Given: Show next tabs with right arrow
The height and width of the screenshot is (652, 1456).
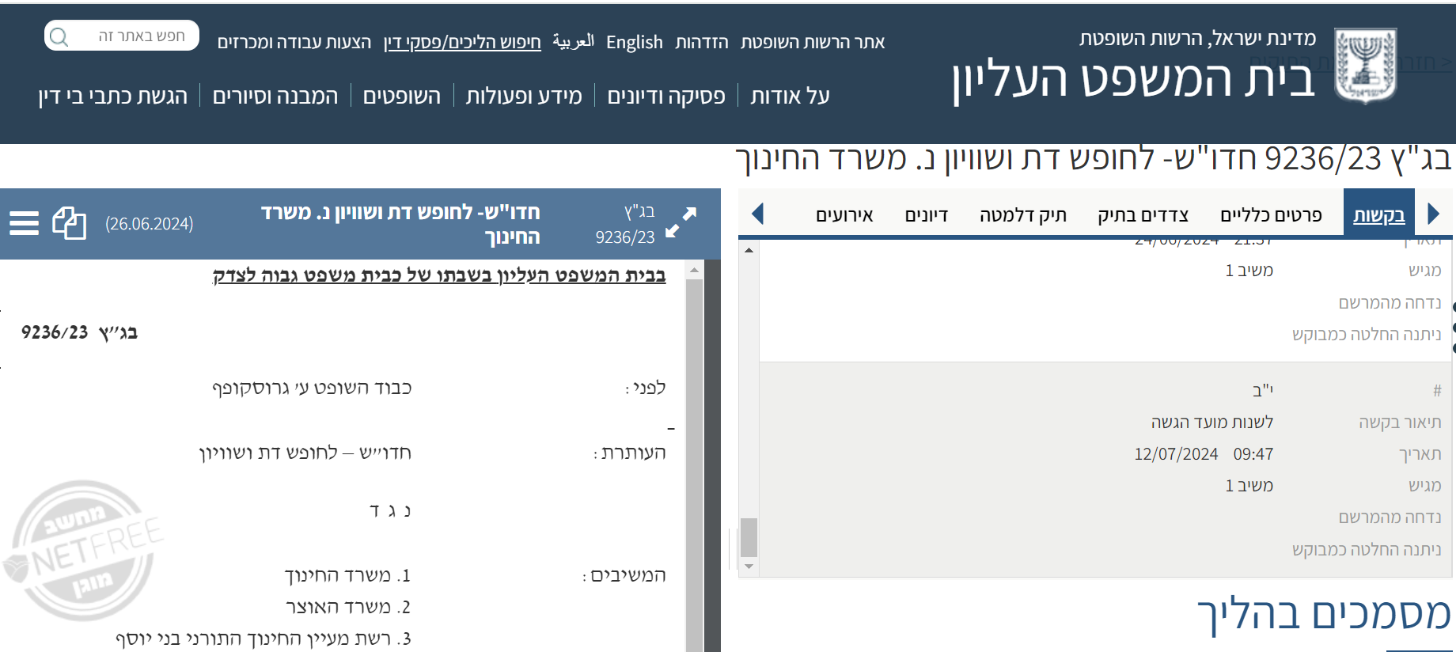Looking at the screenshot, I should (x=1433, y=214).
